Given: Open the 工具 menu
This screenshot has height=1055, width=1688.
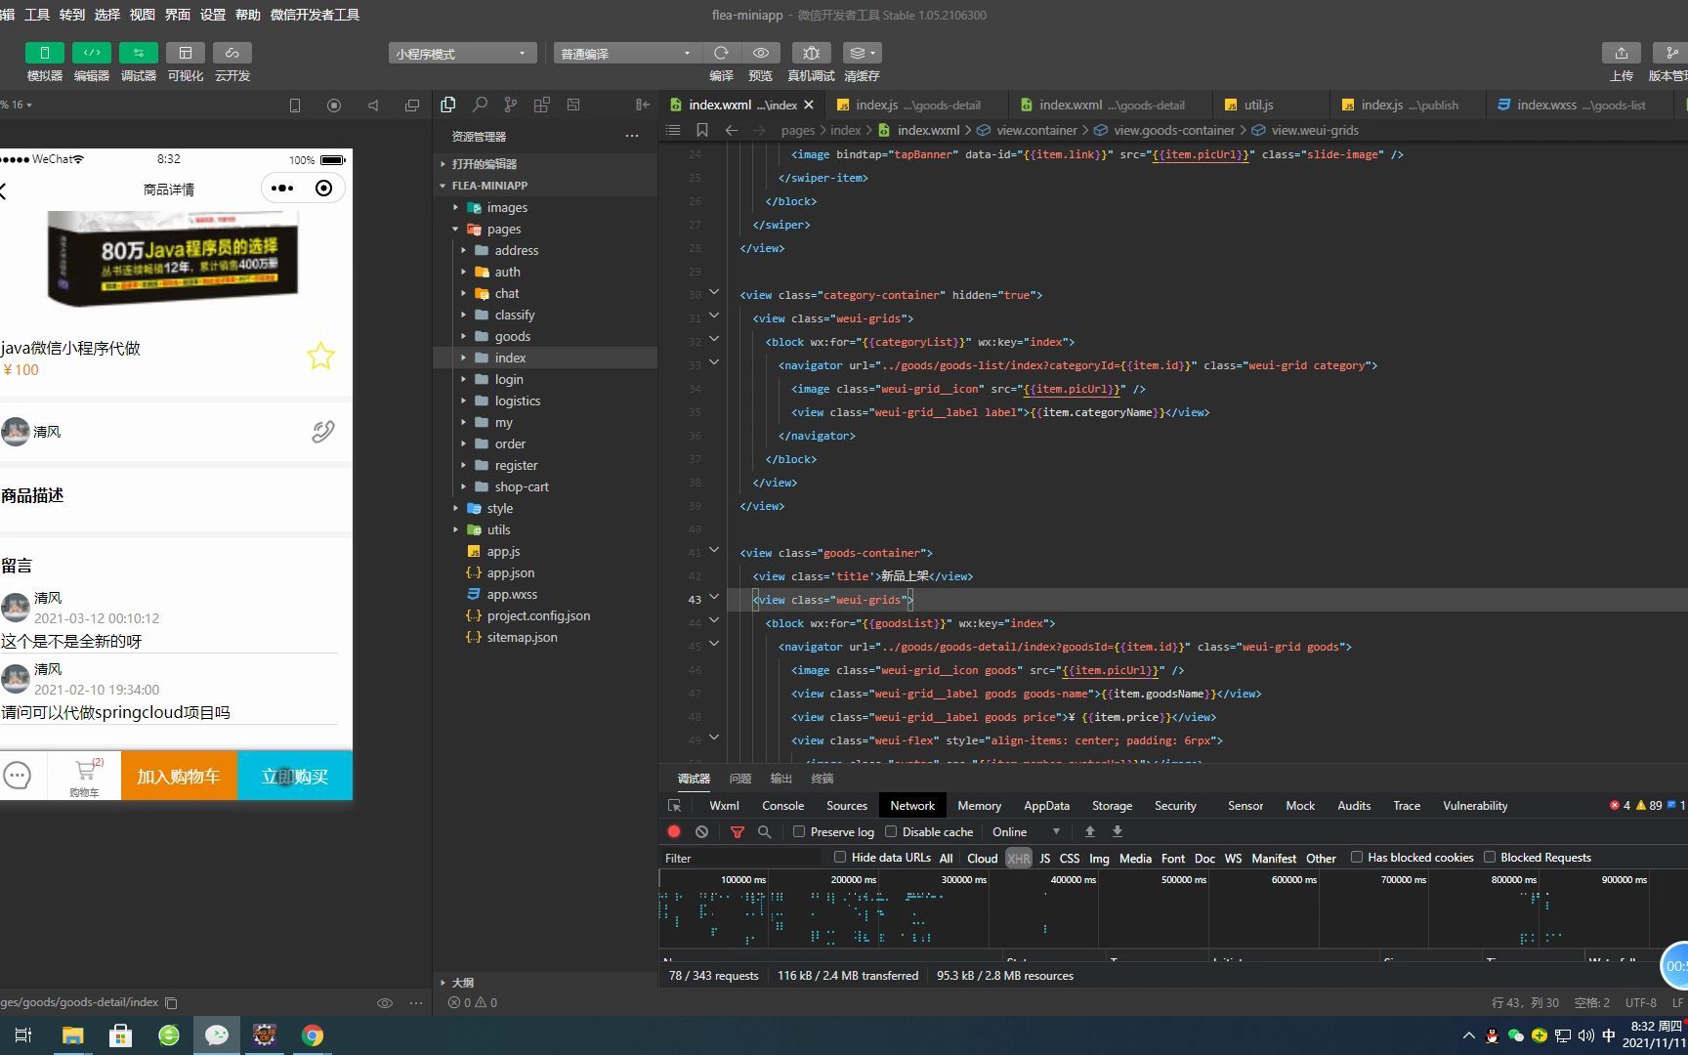Looking at the screenshot, I should coord(37,15).
